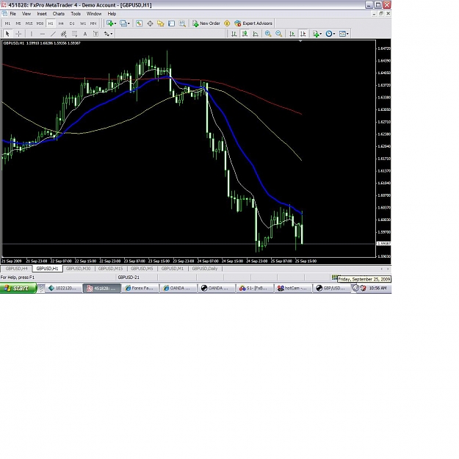Open Forex Fa... taskbar window
The image size is (459, 459).
[140, 289]
